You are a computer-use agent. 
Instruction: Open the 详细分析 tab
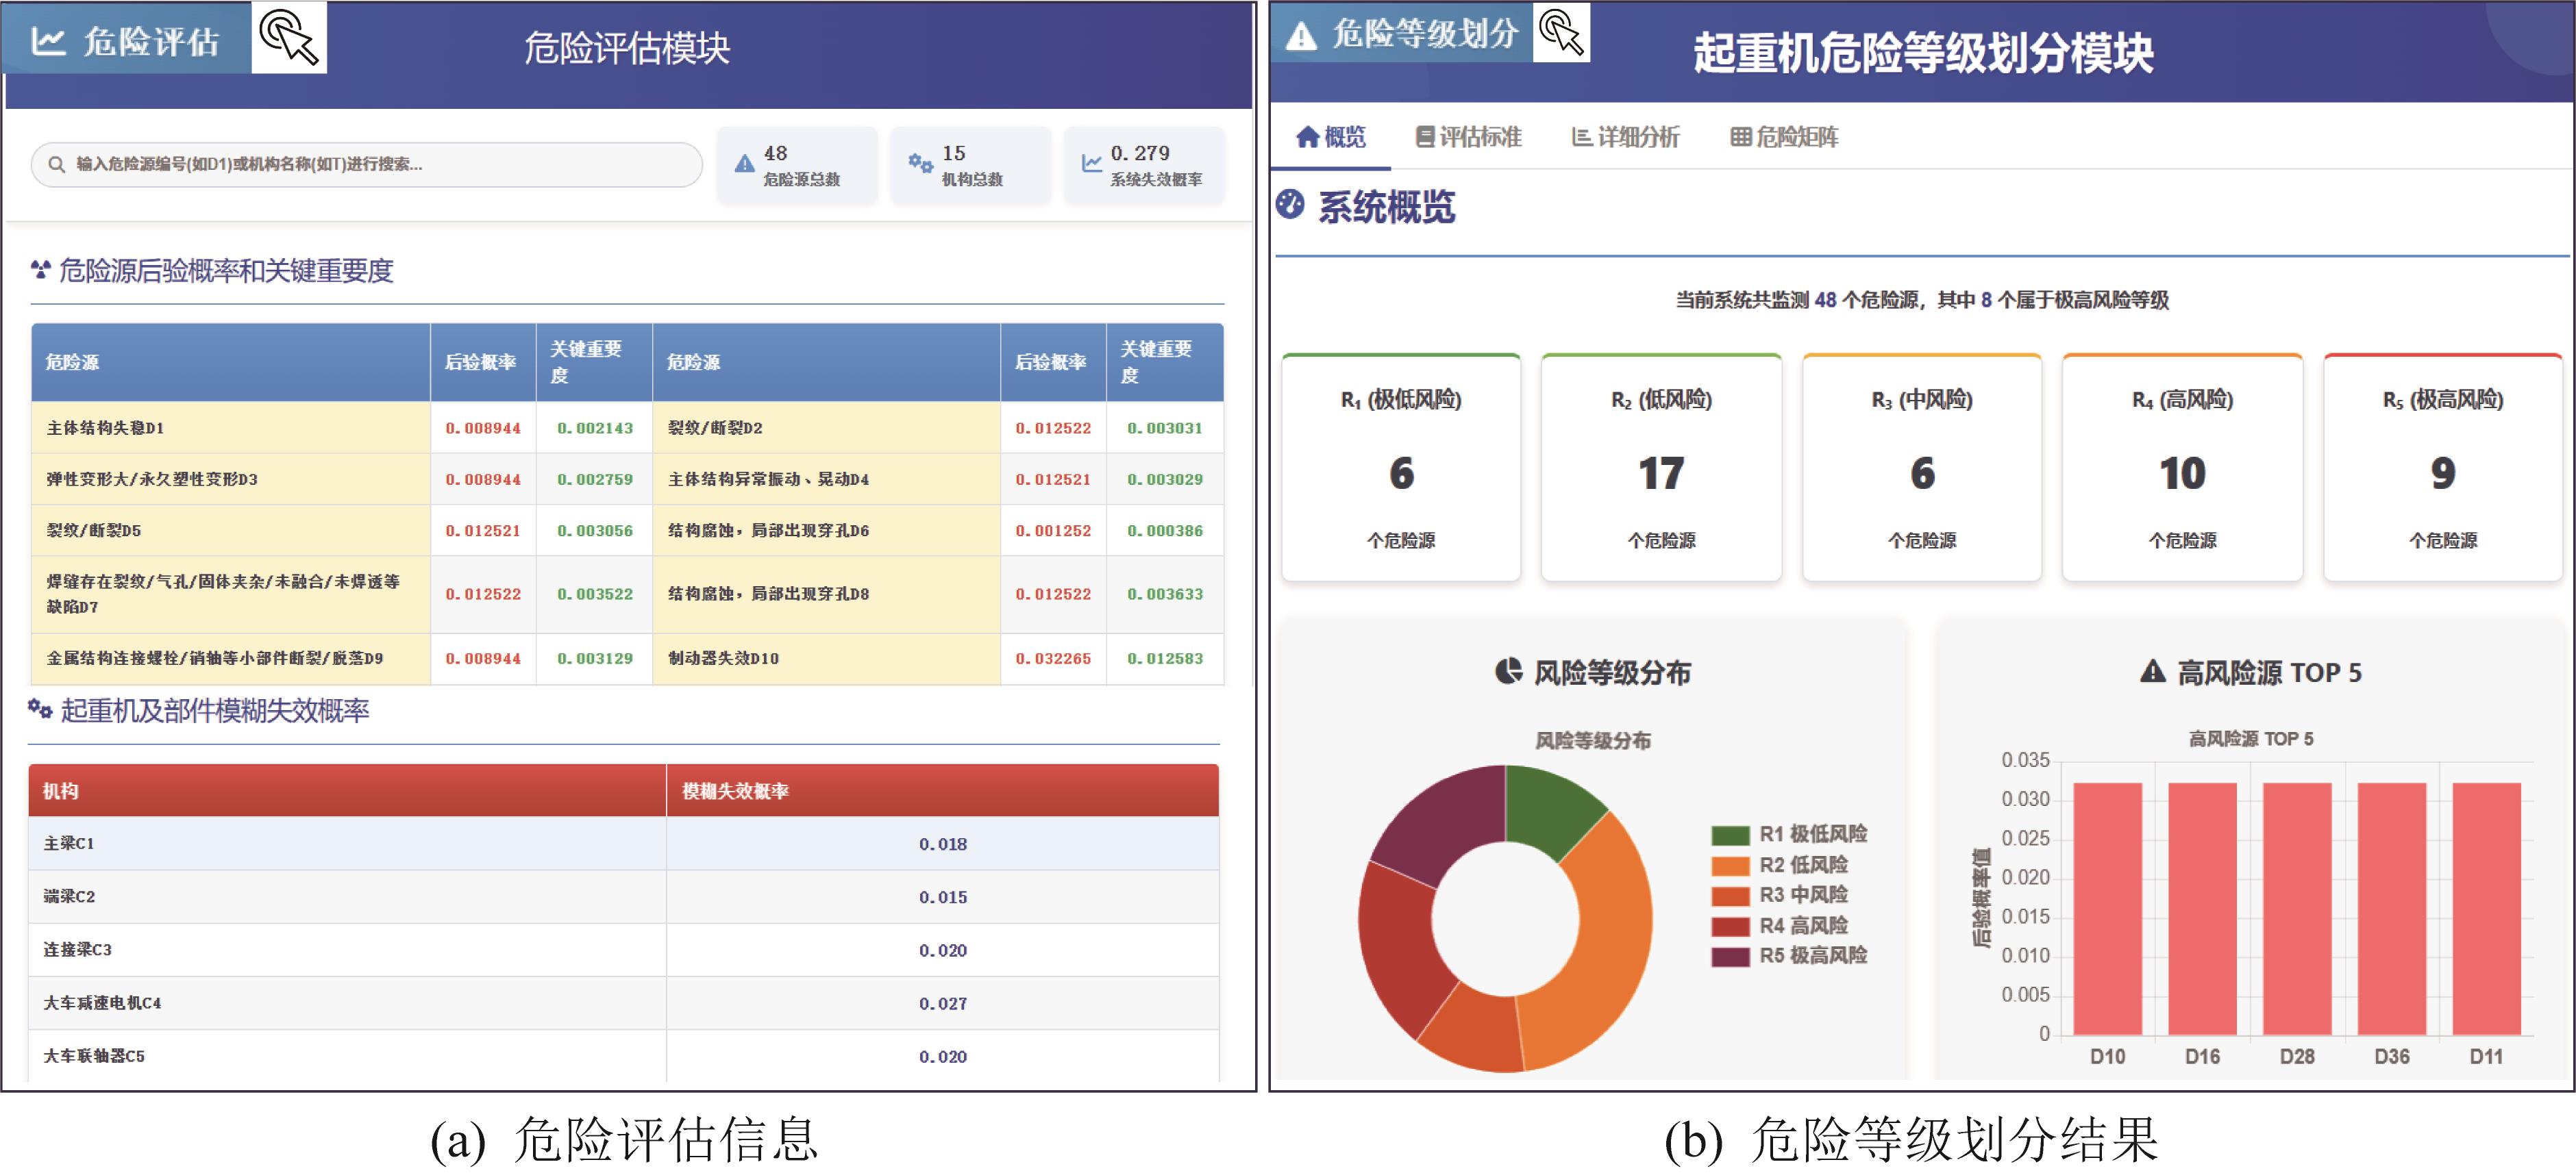[1625, 137]
